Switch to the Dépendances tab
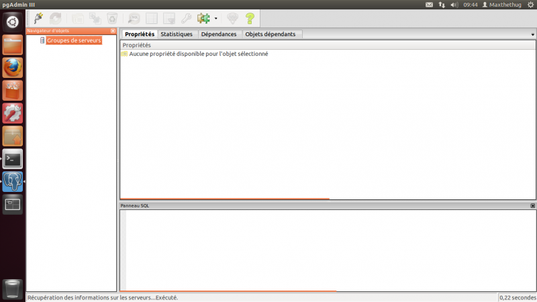Viewport: 537px width, 302px height. coord(219,34)
